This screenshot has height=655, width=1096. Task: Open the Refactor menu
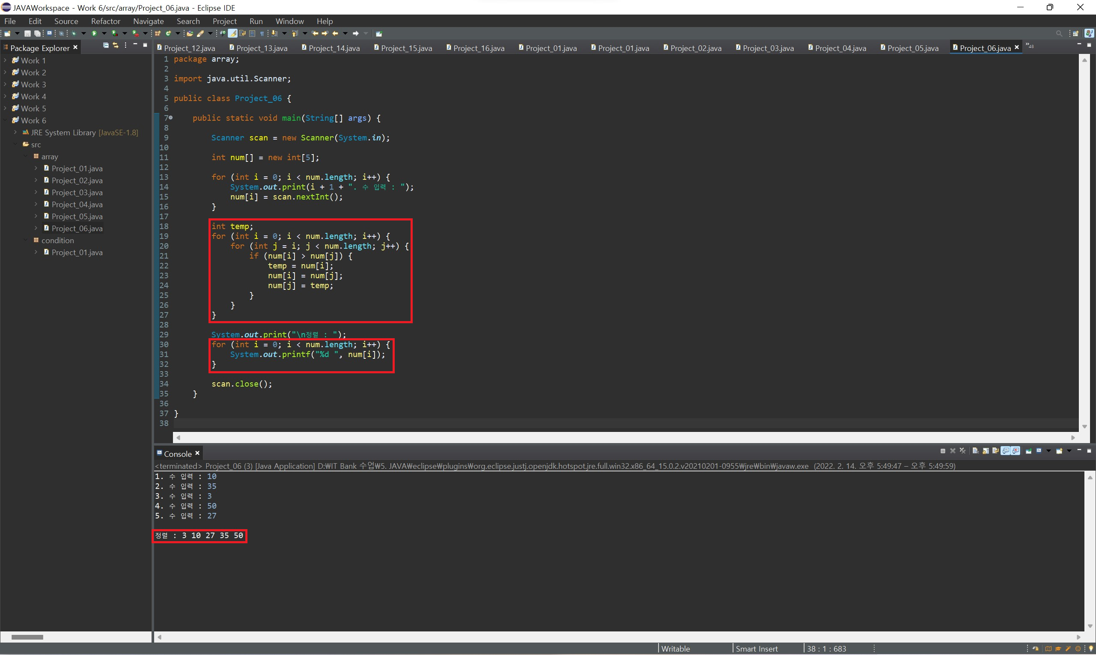pos(105,21)
